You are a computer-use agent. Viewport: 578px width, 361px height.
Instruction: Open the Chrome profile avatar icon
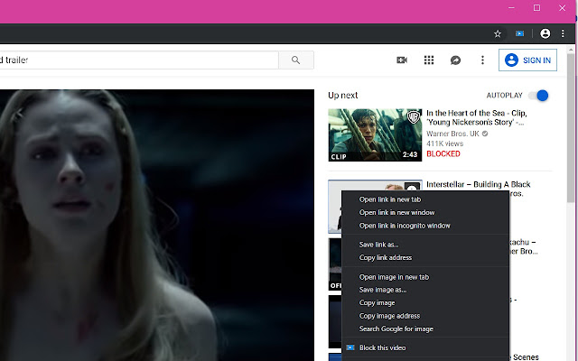coord(545,34)
